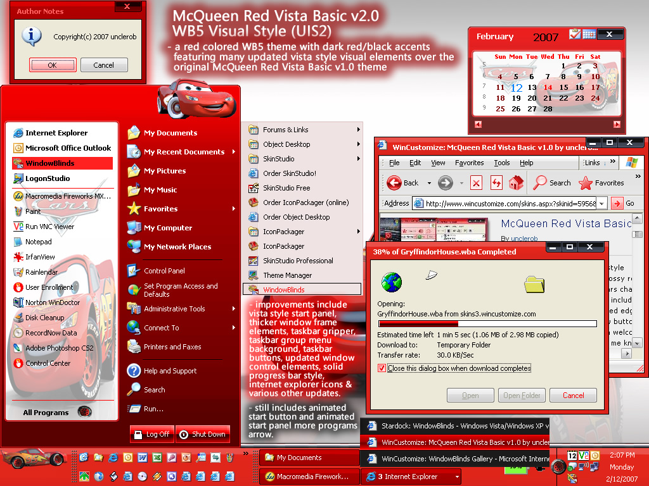Click the Favorites star in IE toolbar
Viewport: 649px width, 486px height.
click(x=585, y=183)
